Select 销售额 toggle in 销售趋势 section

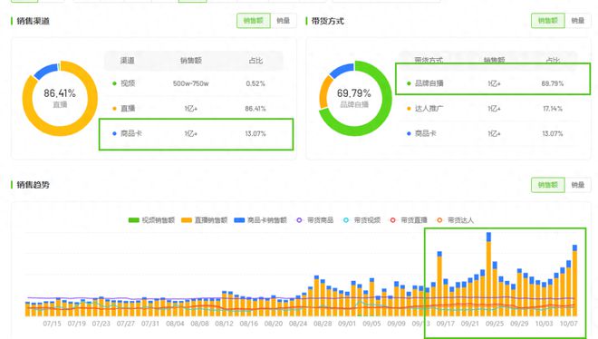click(x=548, y=185)
